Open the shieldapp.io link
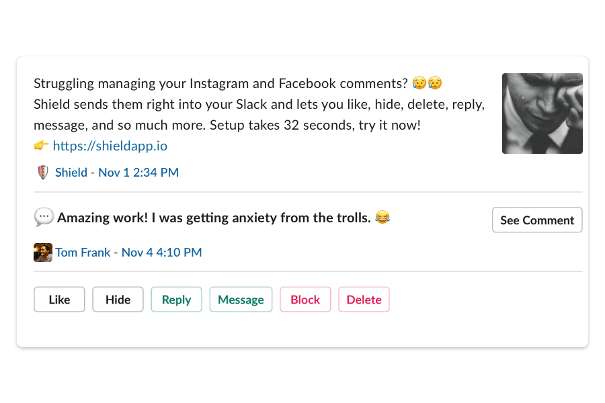Image resolution: width=605 pixels, height=403 pixels. (110, 146)
